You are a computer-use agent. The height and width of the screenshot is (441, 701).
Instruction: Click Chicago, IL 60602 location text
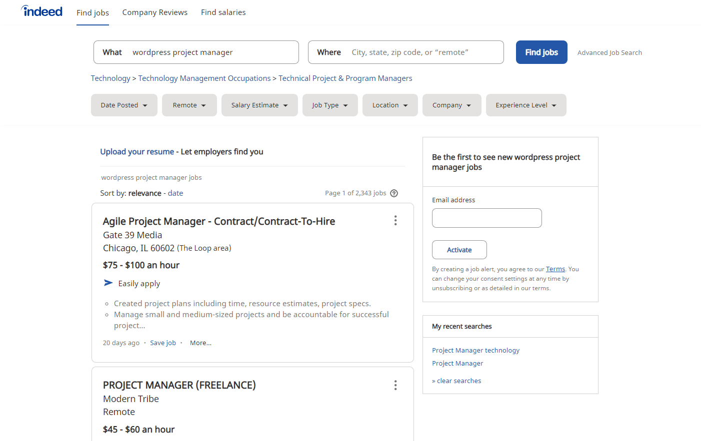tap(138, 248)
